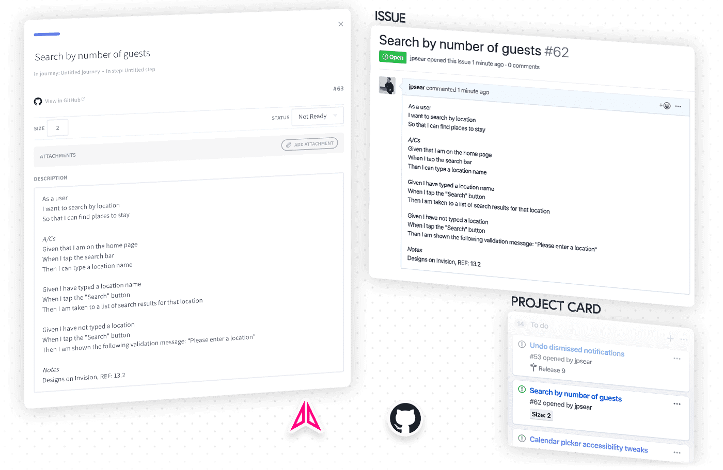
Task: Open options for Search by number of guests card
Action: coord(677,404)
